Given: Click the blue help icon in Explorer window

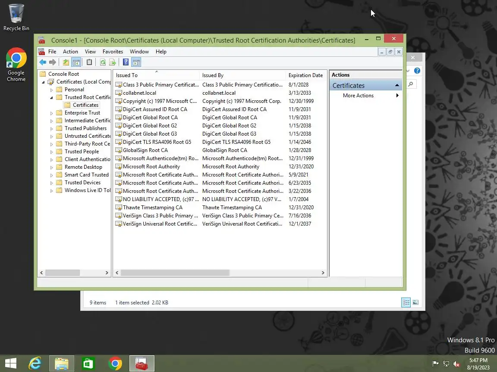Looking at the screenshot, I should click(417, 71).
